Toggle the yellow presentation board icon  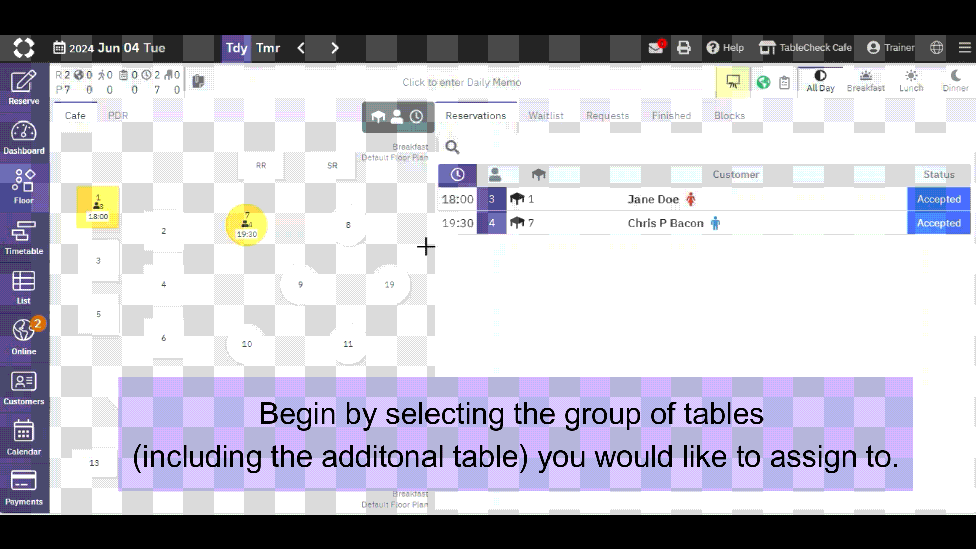coord(733,82)
